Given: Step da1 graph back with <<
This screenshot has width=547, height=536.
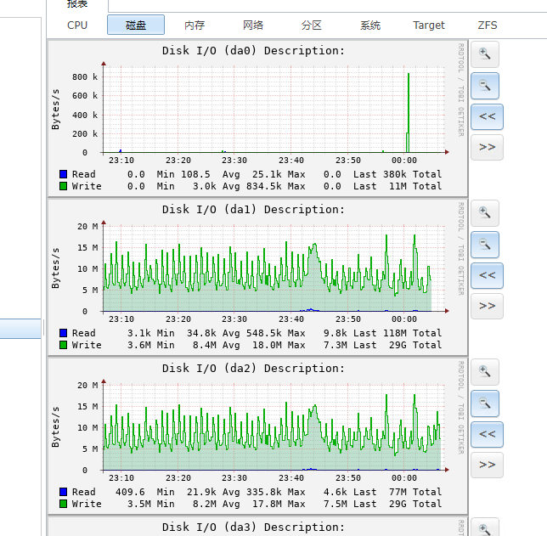Looking at the screenshot, I should pyautogui.click(x=487, y=275).
